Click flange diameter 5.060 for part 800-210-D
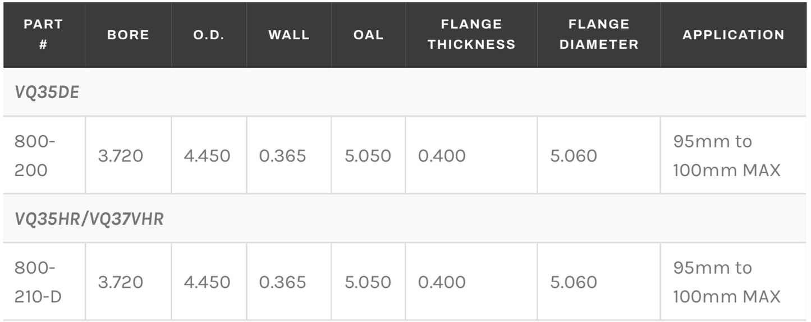This screenshot has width=811, height=322. (x=573, y=282)
